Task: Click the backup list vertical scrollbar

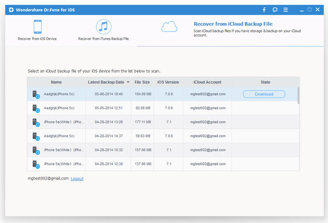Action: (x=298, y=95)
